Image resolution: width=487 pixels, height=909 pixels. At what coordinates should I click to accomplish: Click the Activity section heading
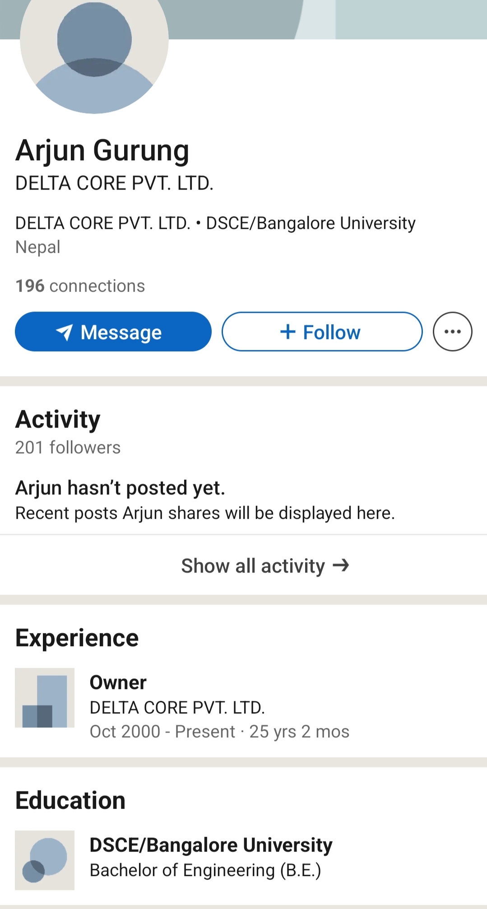(58, 420)
